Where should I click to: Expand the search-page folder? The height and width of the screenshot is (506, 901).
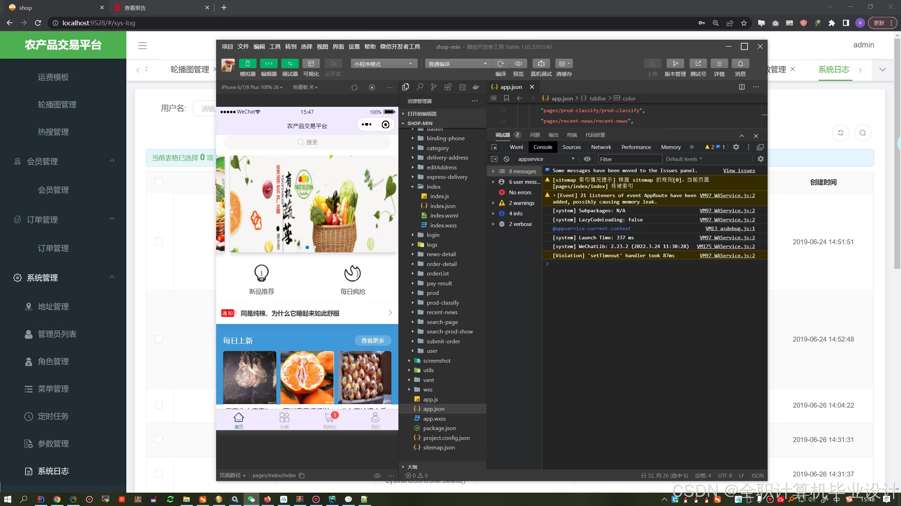pyautogui.click(x=442, y=322)
